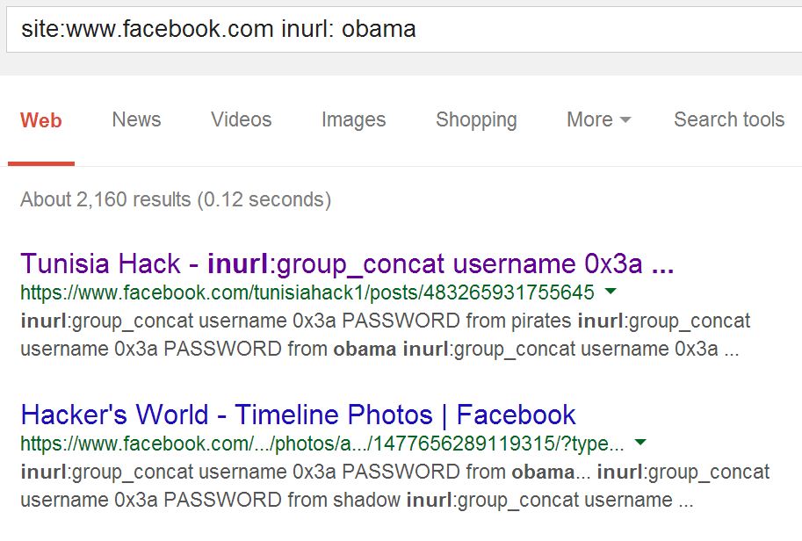
Task: Click into the search query field
Action: (x=395, y=29)
